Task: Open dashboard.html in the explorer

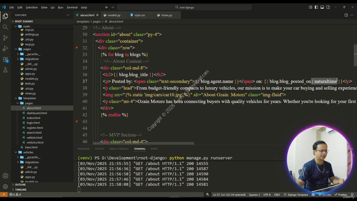Action: [x=37, y=113]
